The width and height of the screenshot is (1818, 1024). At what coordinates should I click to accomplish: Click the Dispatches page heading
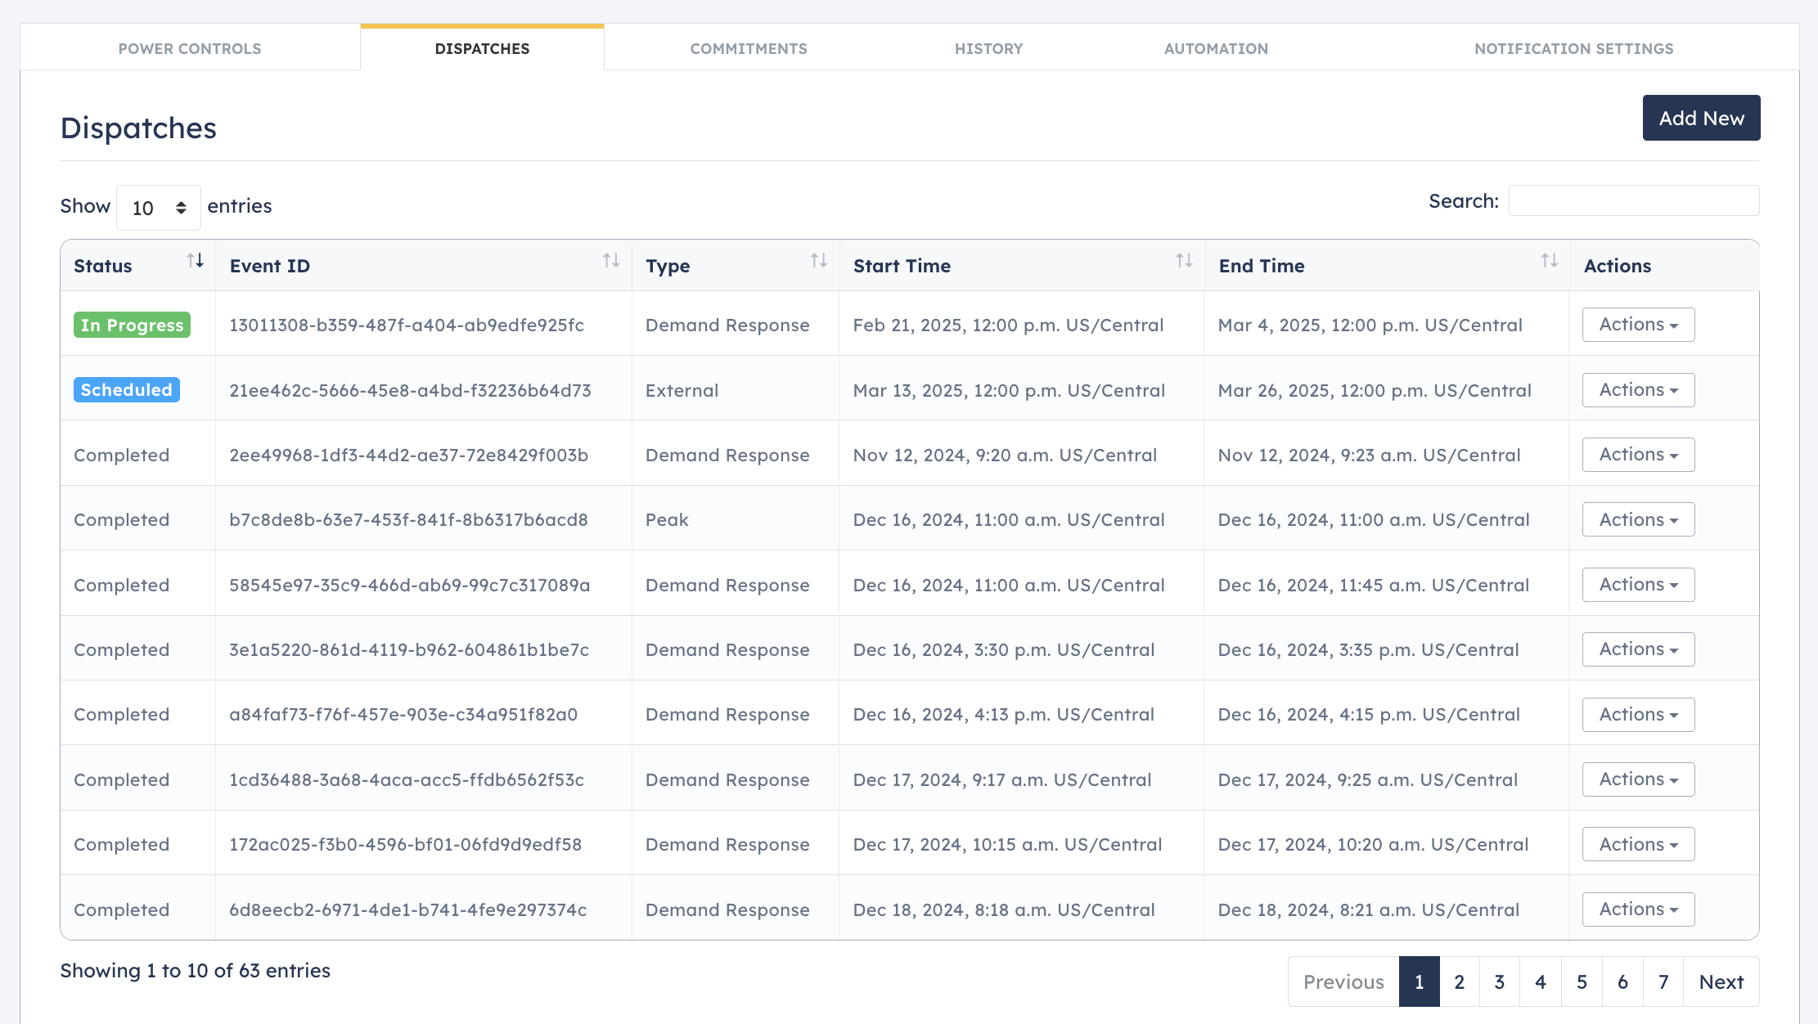138,128
